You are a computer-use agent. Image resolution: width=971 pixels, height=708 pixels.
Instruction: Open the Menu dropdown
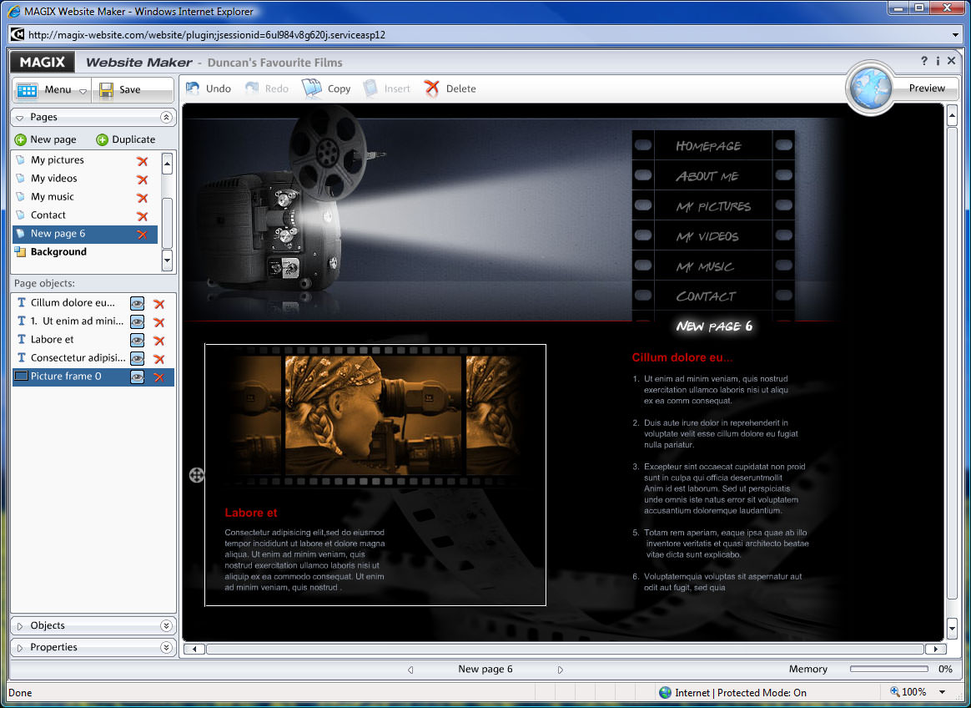click(52, 90)
